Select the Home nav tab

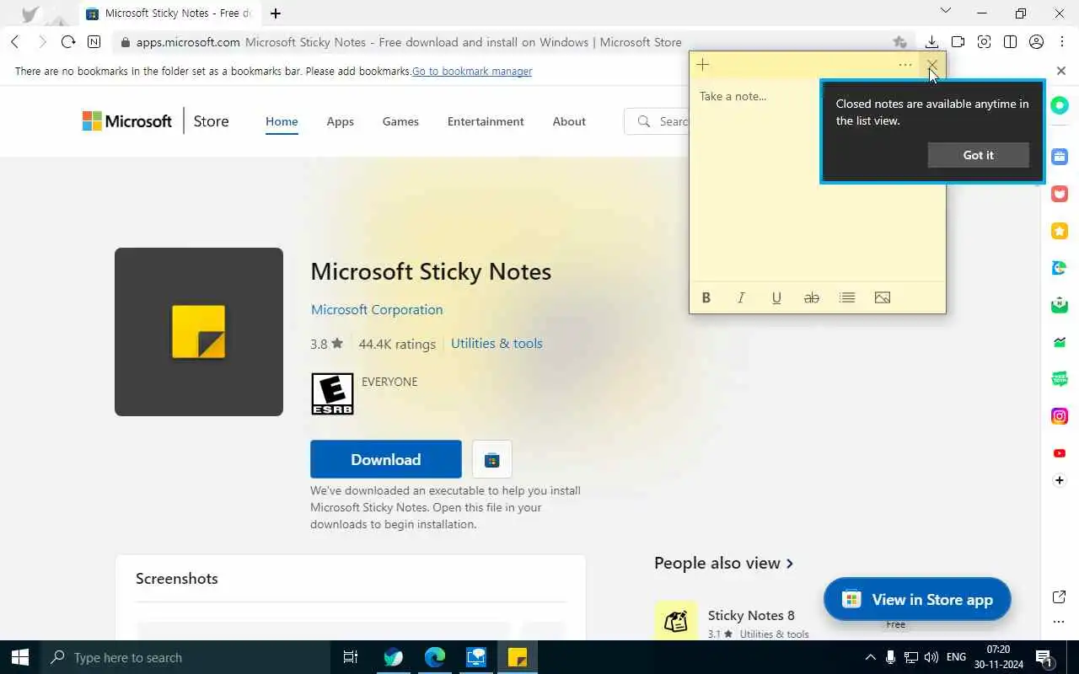tap(282, 121)
